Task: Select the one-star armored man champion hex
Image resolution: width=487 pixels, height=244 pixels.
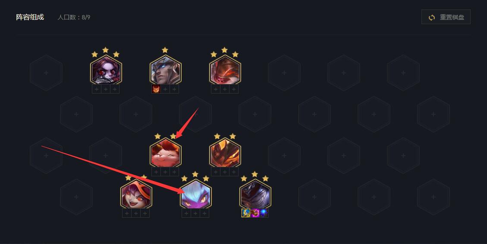Action: click(x=166, y=70)
